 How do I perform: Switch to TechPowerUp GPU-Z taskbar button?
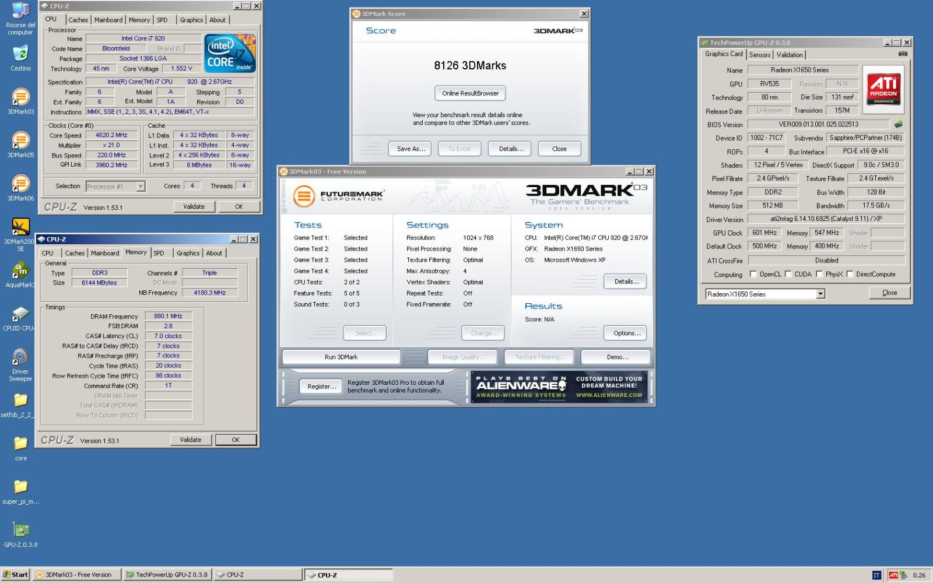pyautogui.click(x=167, y=575)
